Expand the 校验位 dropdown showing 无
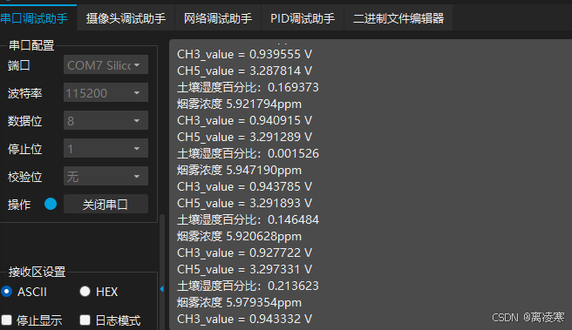Viewport: 572px width, 330px height. pyautogui.click(x=106, y=176)
